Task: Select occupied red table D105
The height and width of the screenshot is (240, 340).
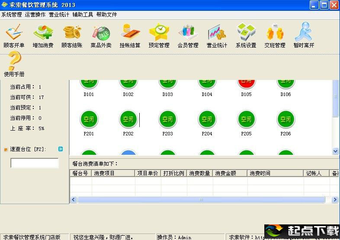Action: tap(246, 84)
